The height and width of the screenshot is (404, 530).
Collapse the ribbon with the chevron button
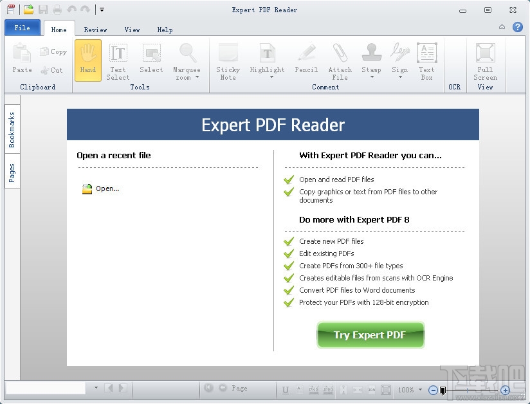tap(502, 27)
